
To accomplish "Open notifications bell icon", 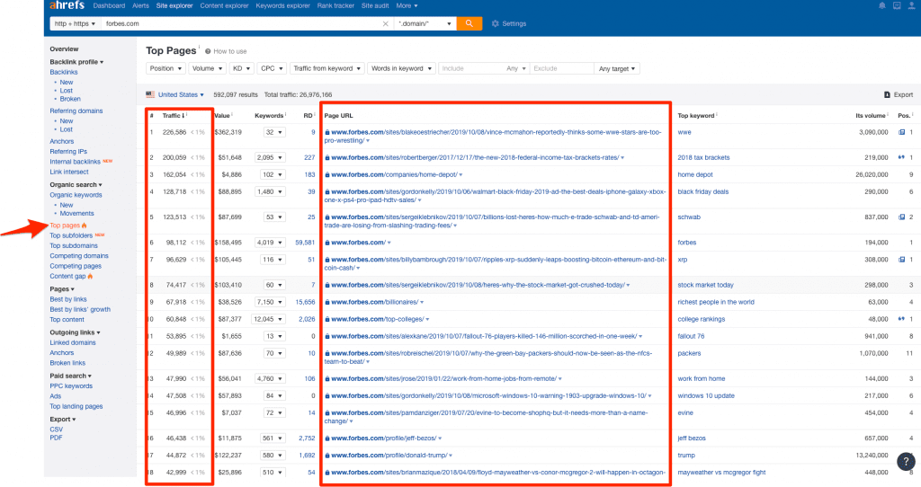I will (x=882, y=5).
